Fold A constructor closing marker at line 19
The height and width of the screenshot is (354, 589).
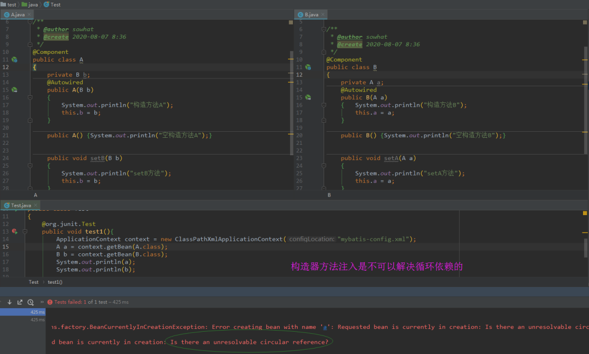click(x=30, y=120)
